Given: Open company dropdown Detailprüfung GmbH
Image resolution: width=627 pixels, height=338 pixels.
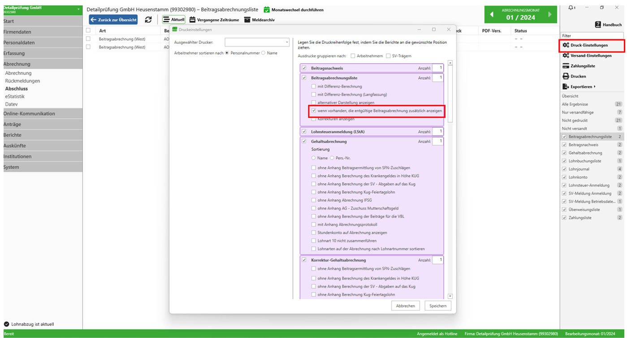Looking at the screenshot, I should (79, 9).
